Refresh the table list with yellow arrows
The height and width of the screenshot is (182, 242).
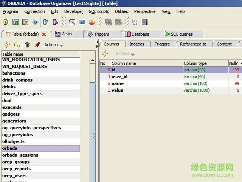pos(7,45)
